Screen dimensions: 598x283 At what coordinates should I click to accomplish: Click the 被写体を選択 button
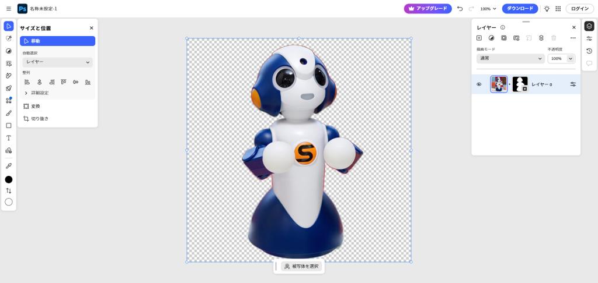pos(301,266)
